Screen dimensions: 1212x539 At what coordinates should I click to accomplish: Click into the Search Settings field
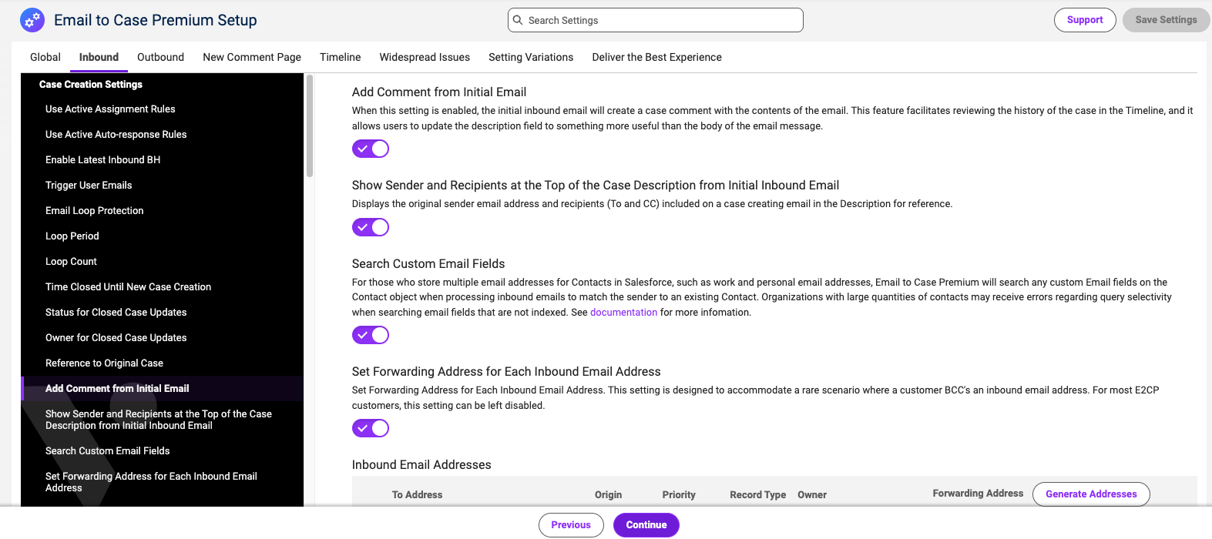coord(656,20)
